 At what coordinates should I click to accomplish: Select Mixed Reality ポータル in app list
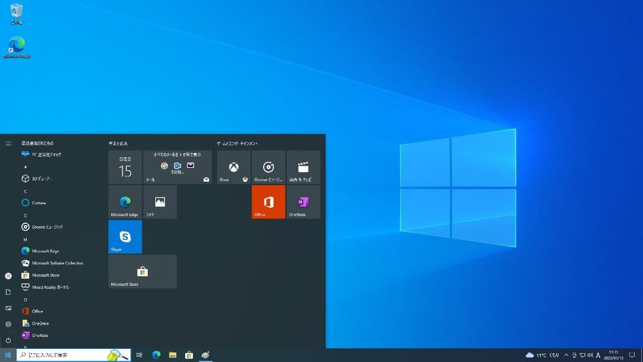point(50,287)
